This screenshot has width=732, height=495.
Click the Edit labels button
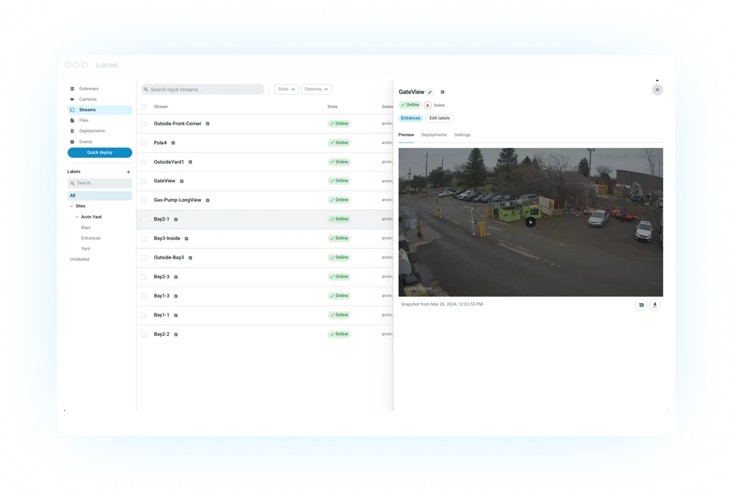[439, 118]
